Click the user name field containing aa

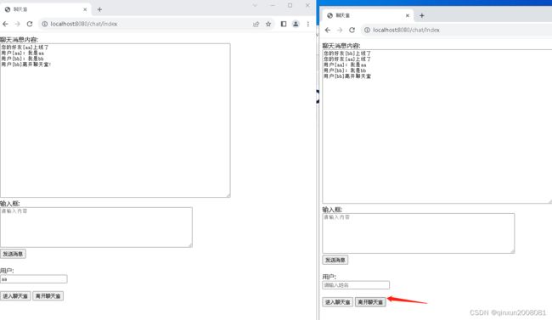[33, 279]
